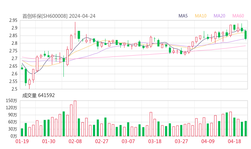Click the MA10 legend label
This screenshot has height=149, width=251.
(x=200, y=16)
